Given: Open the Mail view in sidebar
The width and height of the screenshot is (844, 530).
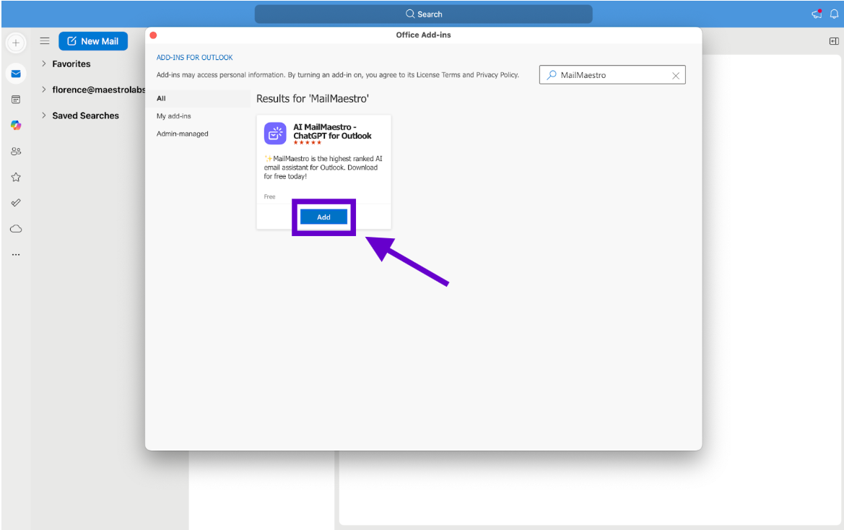Looking at the screenshot, I should pyautogui.click(x=16, y=74).
